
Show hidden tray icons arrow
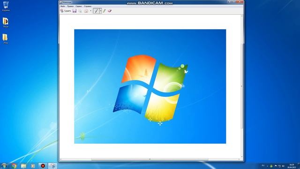pyautogui.click(x=267, y=166)
